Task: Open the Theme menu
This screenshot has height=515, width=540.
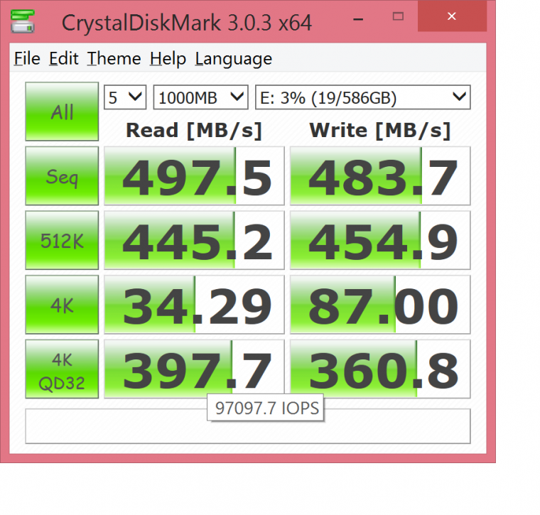Action: [114, 58]
